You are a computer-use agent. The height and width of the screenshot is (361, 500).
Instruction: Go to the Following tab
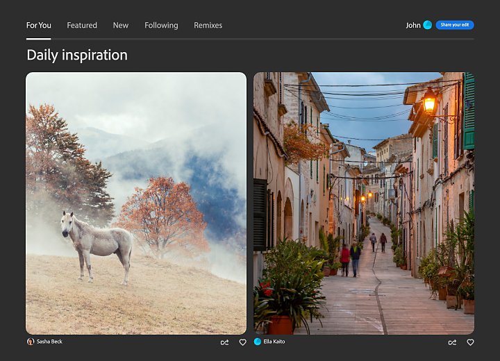(161, 25)
